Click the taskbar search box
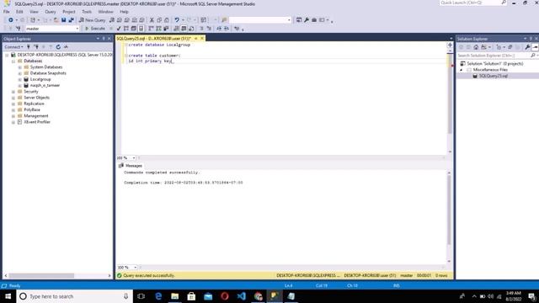The width and height of the screenshot is (539, 303). tap(75, 296)
